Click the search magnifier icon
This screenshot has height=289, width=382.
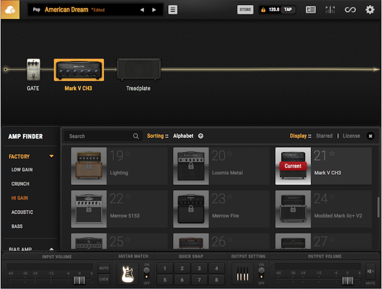pos(136,136)
